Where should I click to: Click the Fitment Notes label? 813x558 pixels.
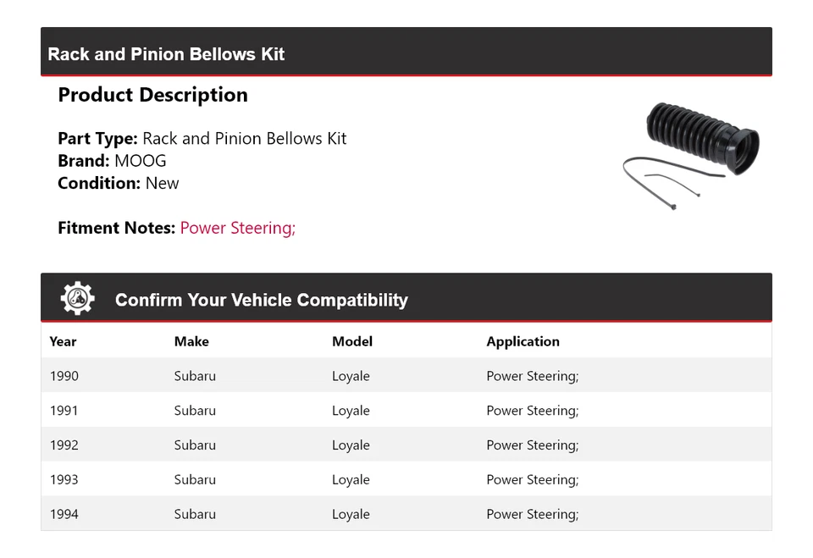coord(116,228)
